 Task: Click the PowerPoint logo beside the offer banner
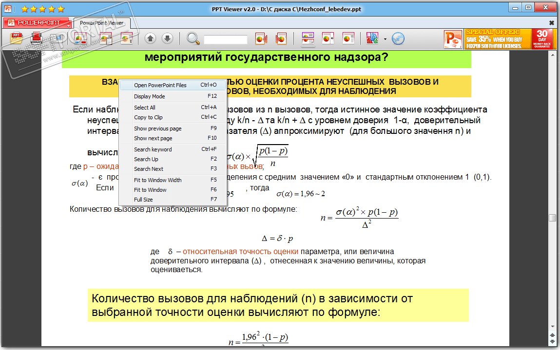(453, 39)
